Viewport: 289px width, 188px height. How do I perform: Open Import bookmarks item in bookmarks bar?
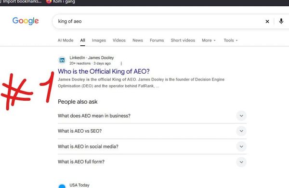pos(21,1)
